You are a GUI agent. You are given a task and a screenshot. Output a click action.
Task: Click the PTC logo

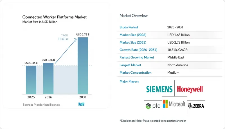[153, 106]
